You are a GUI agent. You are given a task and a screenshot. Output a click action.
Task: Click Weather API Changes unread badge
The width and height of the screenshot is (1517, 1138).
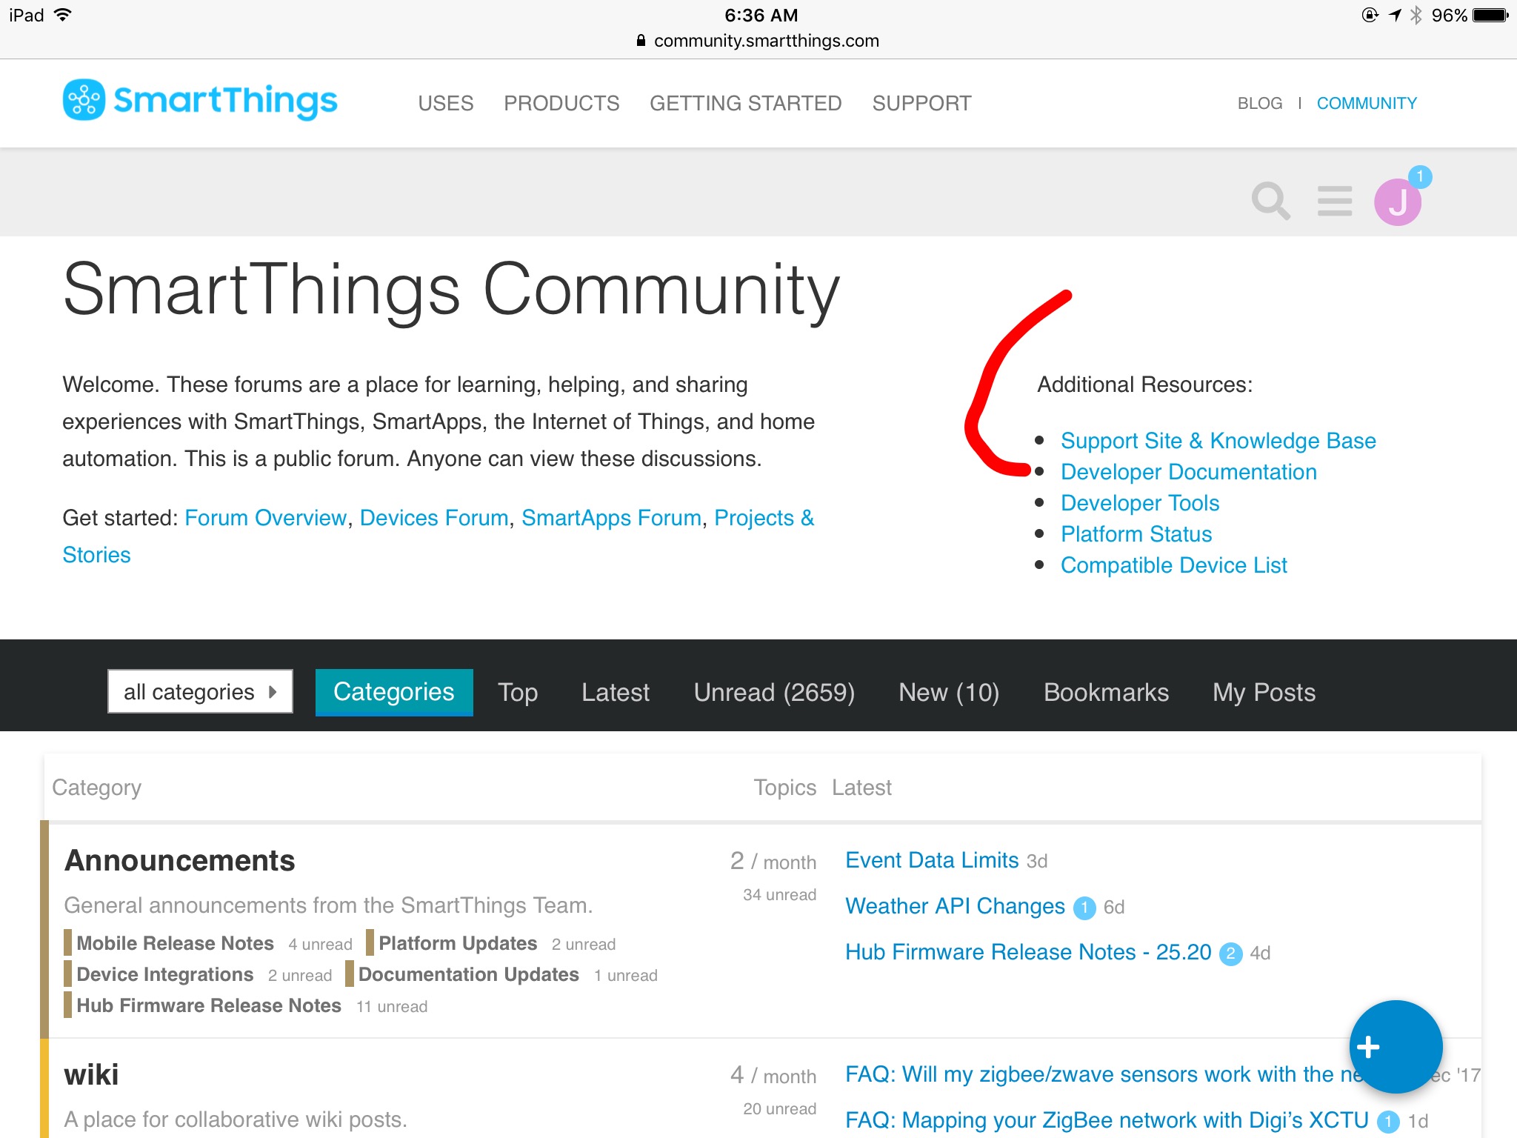click(x=1084, y=908)
